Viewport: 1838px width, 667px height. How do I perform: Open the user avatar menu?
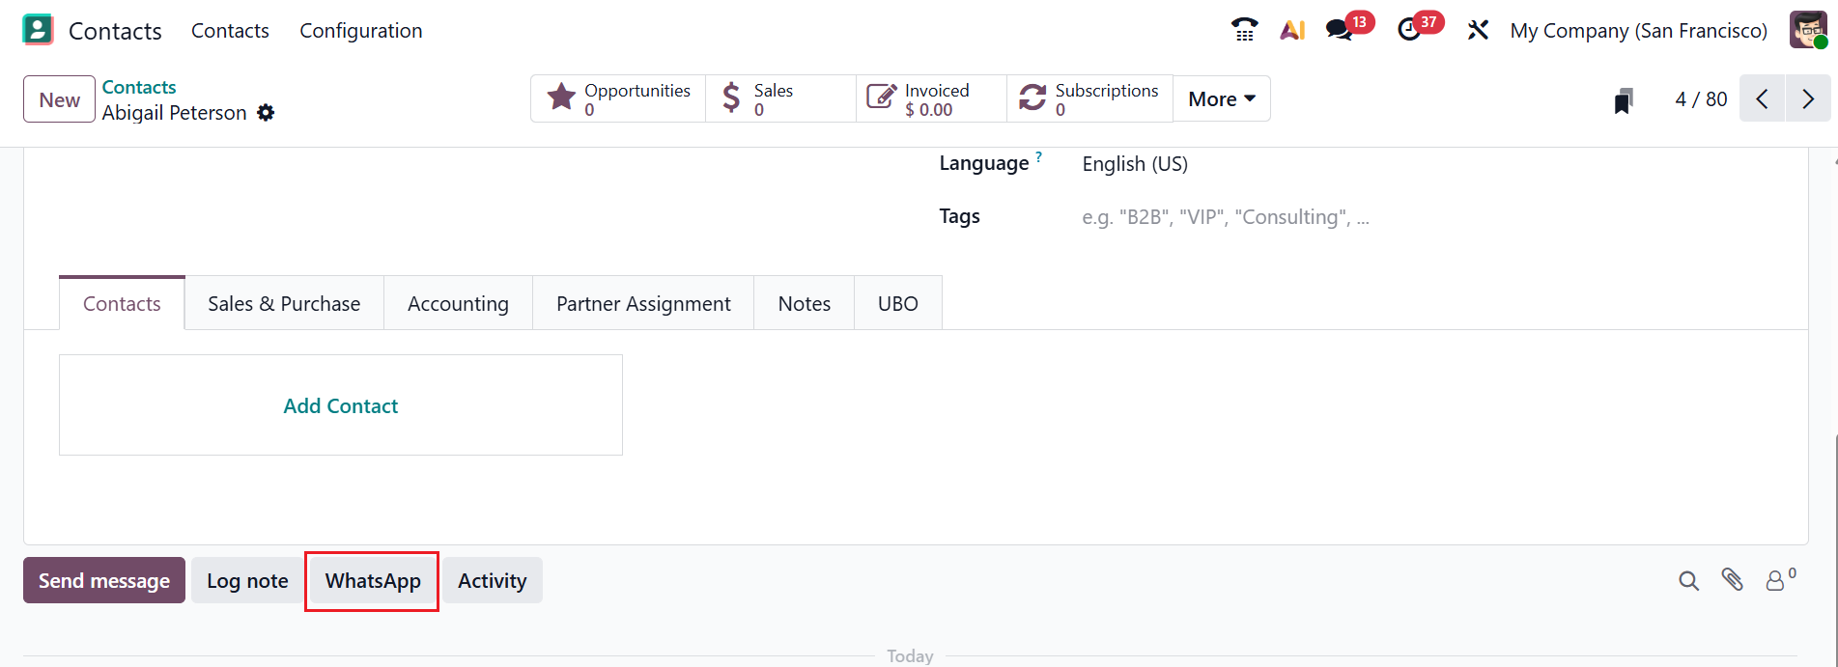click(x=1807, y=30)
